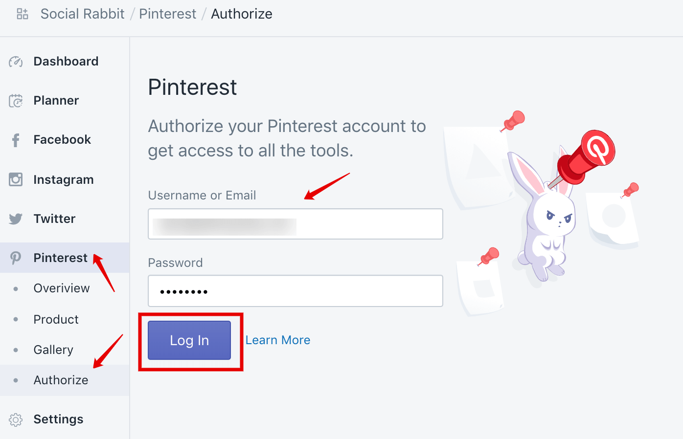
Task: Click inside the Password field
Action: [x=296, y=291]
